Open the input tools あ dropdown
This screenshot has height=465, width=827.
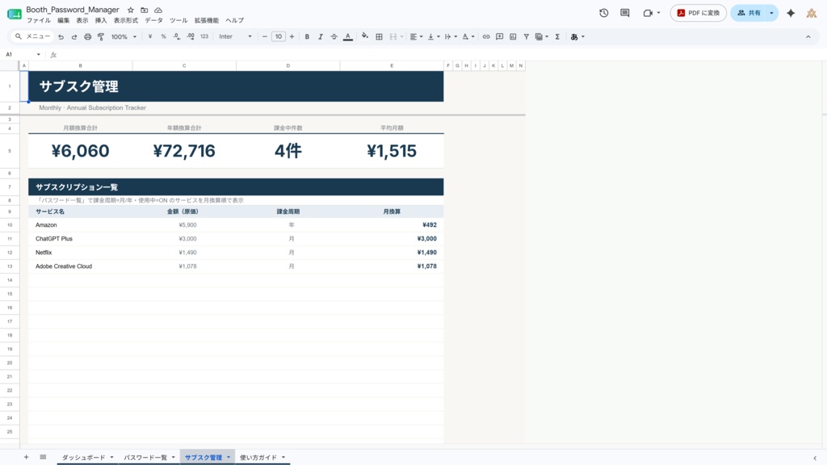click(x=577, y=37)
